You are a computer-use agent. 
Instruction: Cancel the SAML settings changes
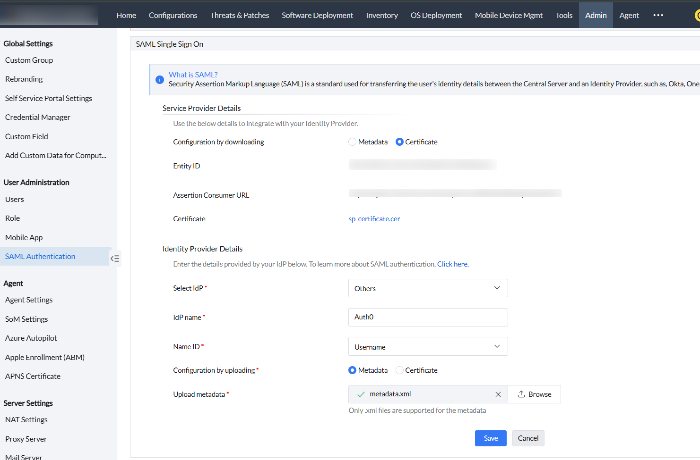click(528, 438)
